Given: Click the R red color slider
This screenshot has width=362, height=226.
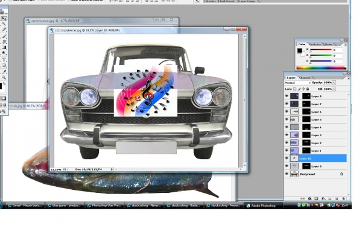Looking at the screenshot, I should click(x=321, y=50).
